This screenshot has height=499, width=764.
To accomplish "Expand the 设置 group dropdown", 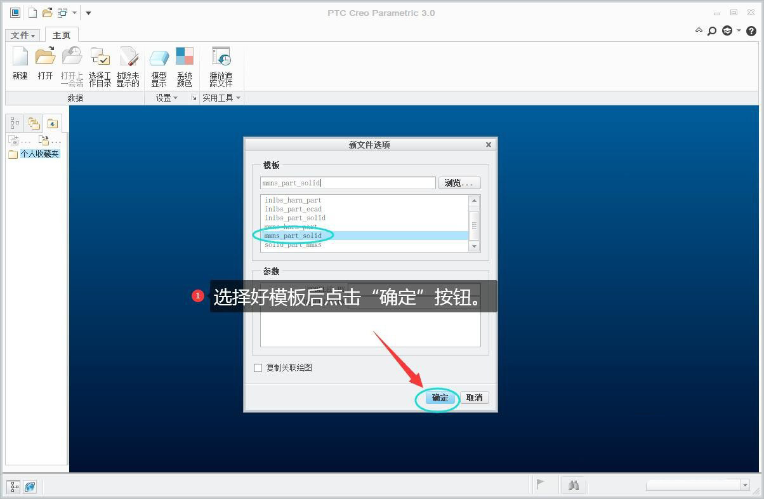I will pos(168,98).
